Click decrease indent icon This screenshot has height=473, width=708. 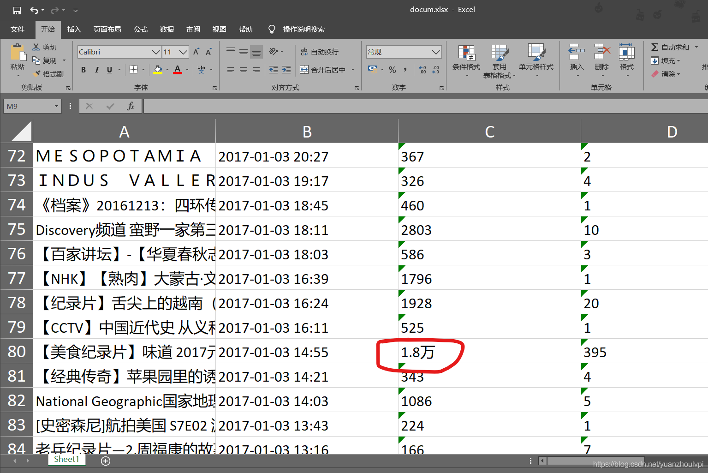(x=274, y=70)
